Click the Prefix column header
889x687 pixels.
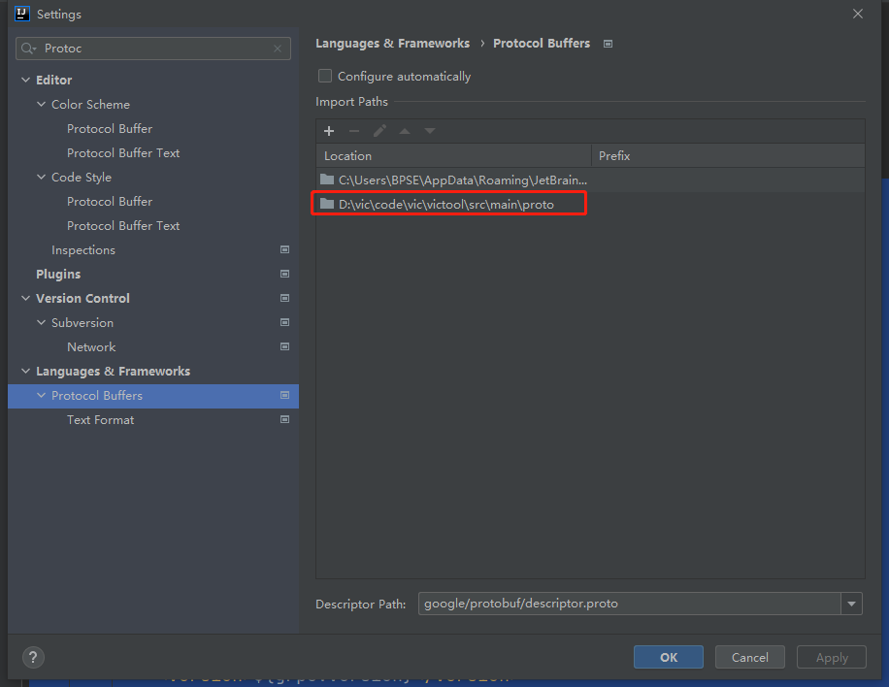coord(729,156)
